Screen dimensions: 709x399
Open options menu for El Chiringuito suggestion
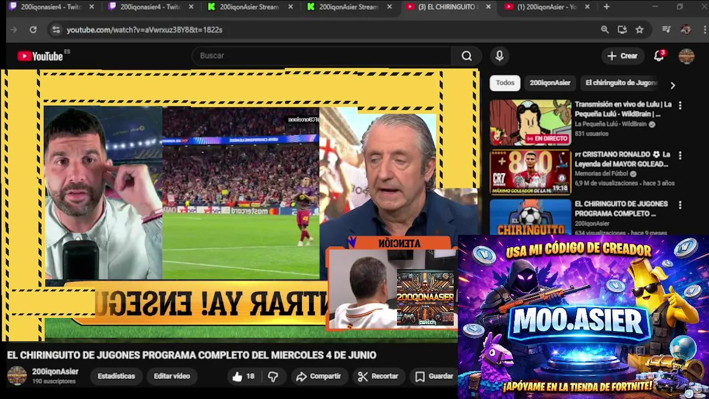coord(680,205)
